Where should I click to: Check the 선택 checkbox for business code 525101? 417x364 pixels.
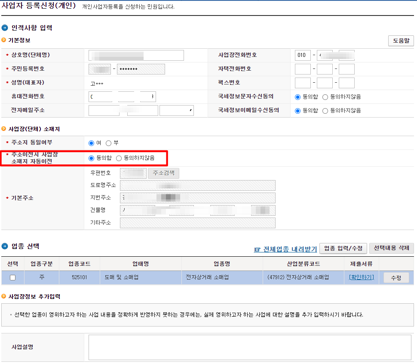tap(12, 277)
